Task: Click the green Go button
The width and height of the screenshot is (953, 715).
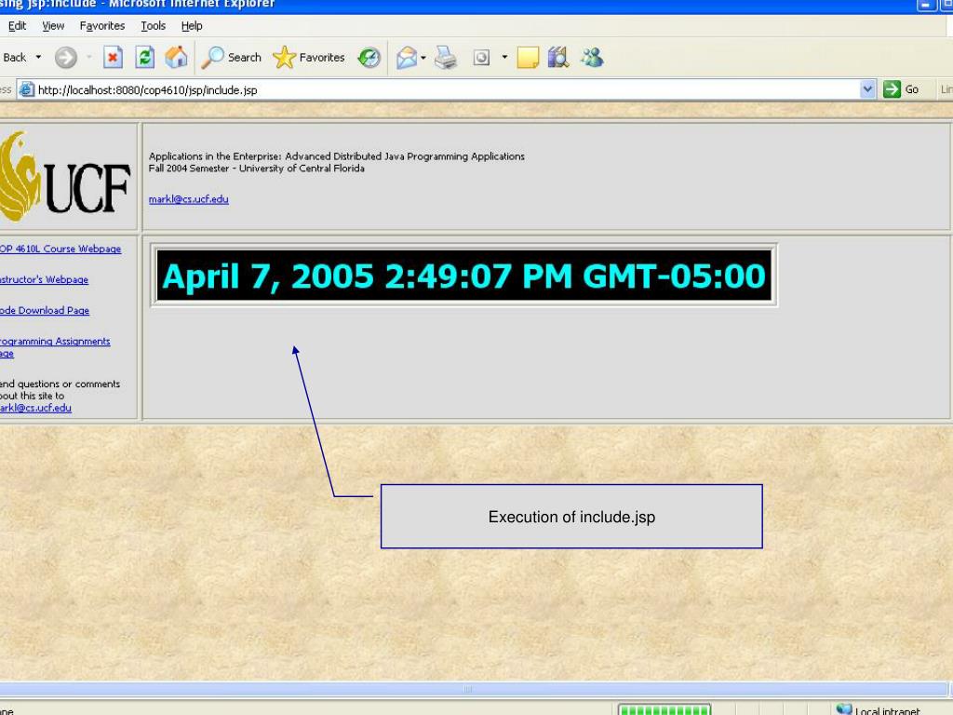Action: pos(901,90)
